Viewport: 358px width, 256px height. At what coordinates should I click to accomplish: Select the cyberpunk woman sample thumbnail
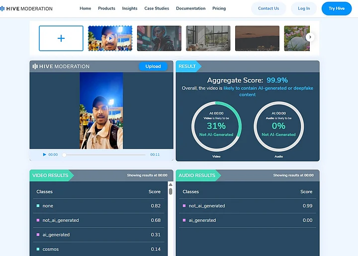[159, 38]
